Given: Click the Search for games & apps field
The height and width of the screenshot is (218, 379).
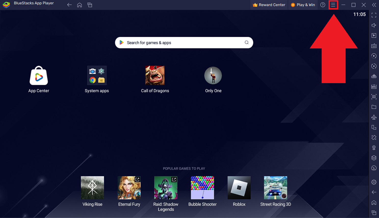Looking at the screenshot, I should tap(184, 43).
